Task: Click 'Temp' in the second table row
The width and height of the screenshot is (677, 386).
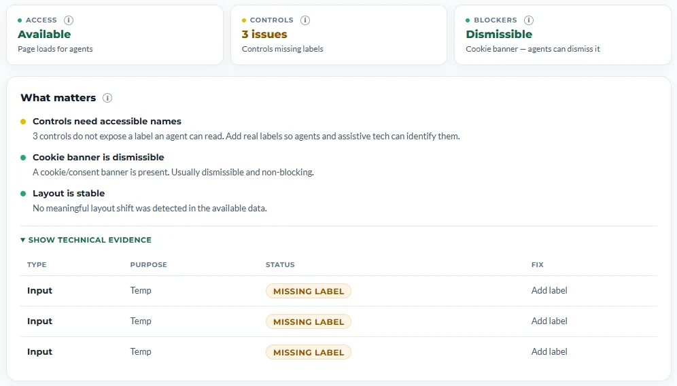Action: [x=141, y=321]
